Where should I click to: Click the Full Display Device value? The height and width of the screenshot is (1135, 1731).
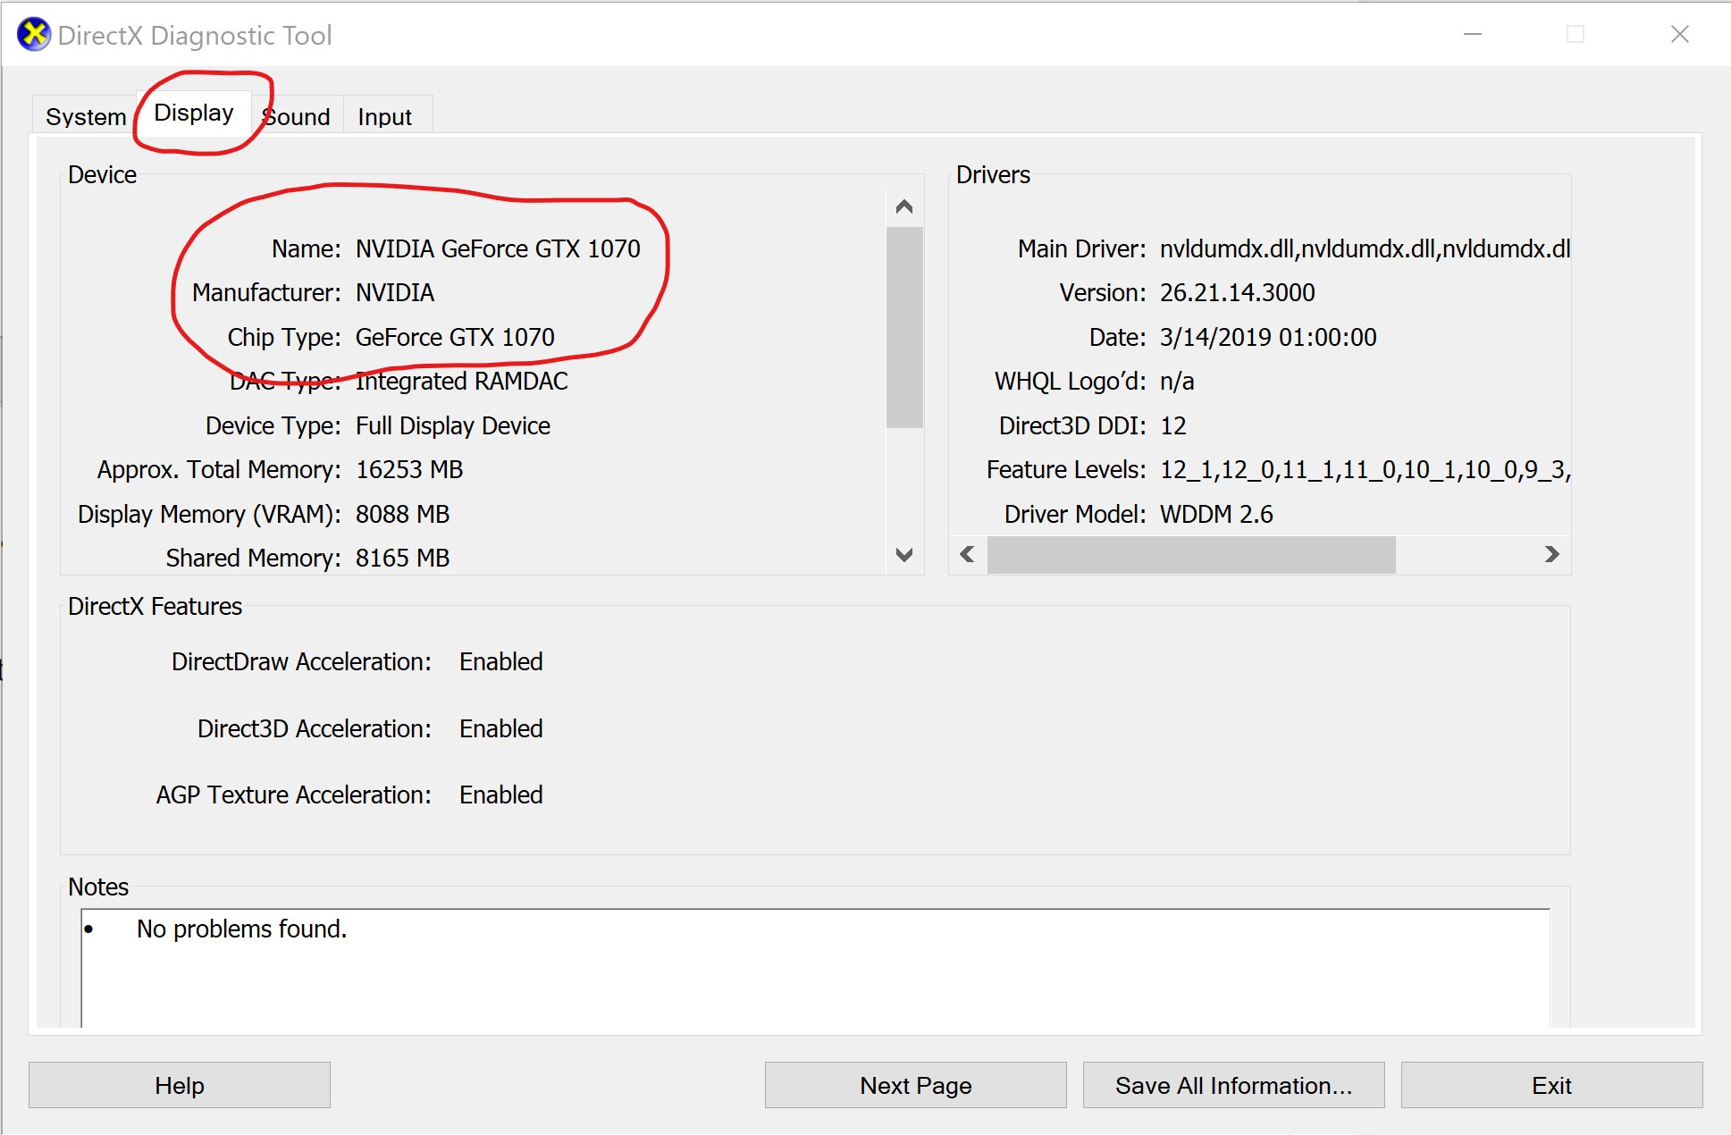click(x=453, y=425)
